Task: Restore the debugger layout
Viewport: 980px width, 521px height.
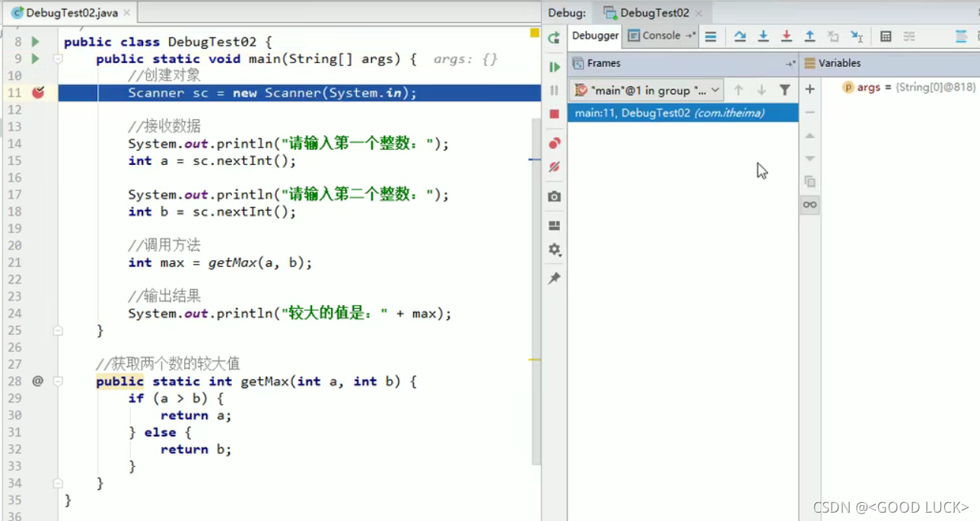Action: (x=554, y=226)
